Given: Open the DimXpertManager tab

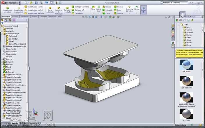Looking at the screenshot, I should [14, 20].
